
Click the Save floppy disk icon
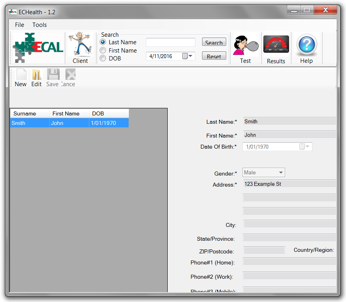[x=53, y=77]
